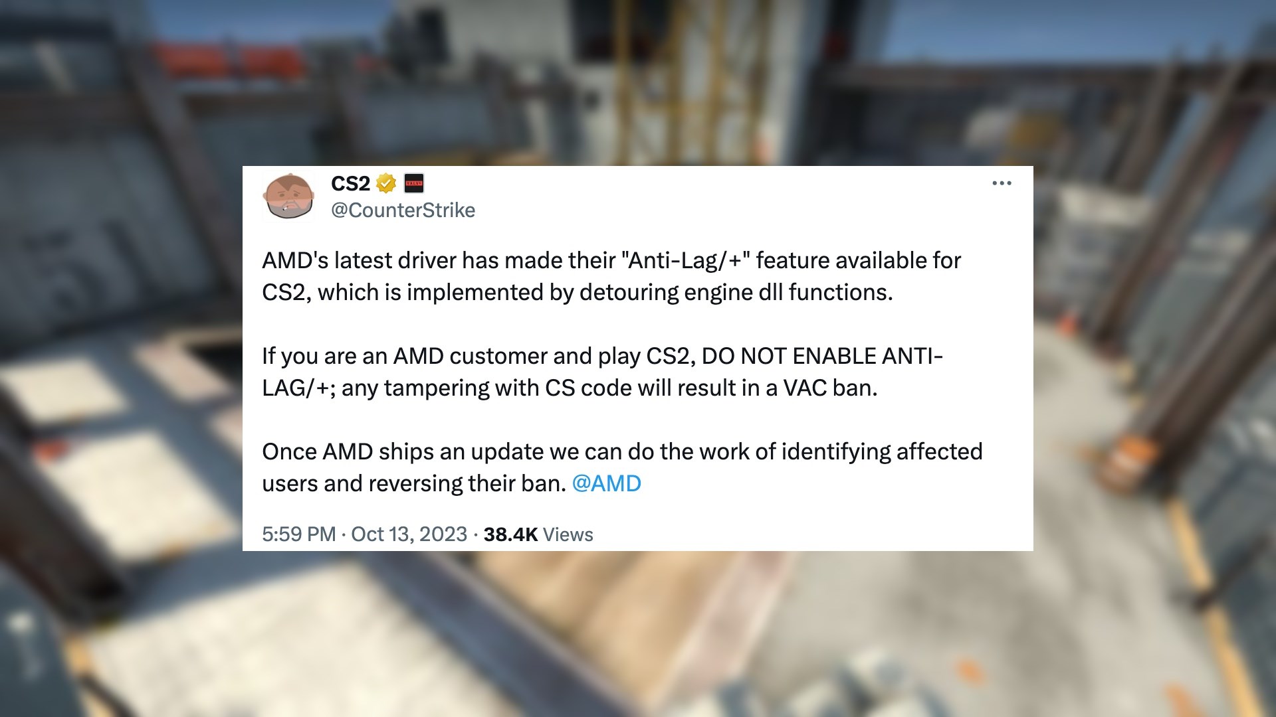Click the Views label
This screenshot has width=1276, height=717.
(x=568, y=534)
